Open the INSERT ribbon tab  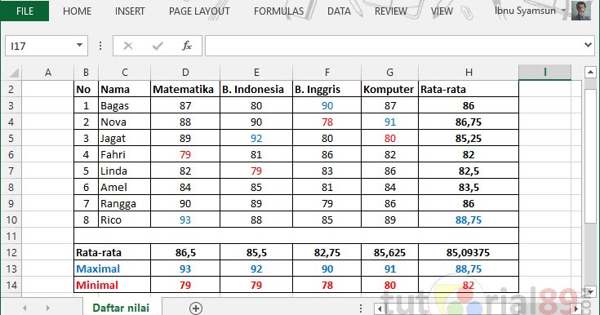pos(130,11)
